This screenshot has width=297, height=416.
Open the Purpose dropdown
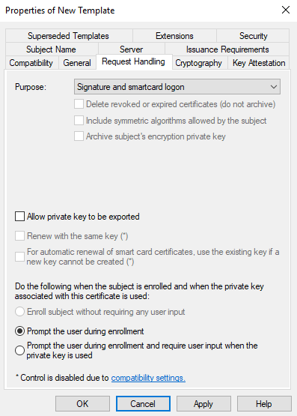point(177,87)
